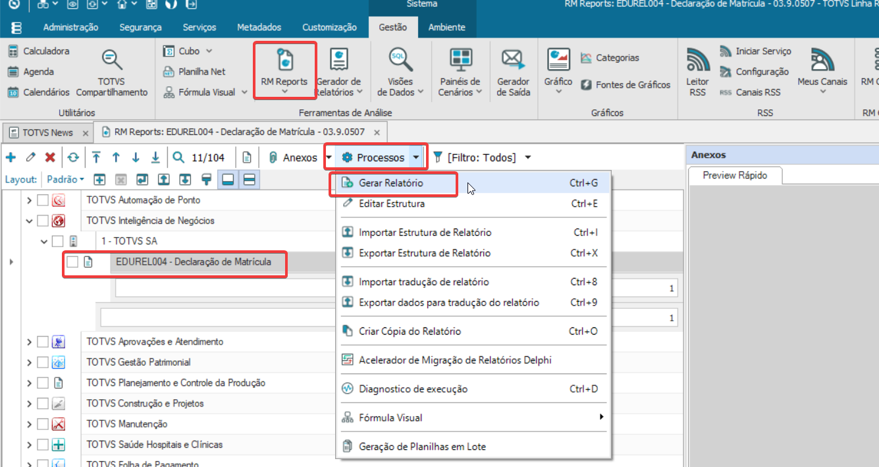Expand the TOTVS Planejamento e Controle da Produção node
This screenshot has width=879, height=467.
coord(29,383)
